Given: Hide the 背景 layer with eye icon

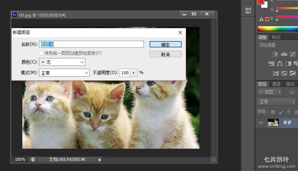Looking at the screenshot, I should click(x=261, y=122).
